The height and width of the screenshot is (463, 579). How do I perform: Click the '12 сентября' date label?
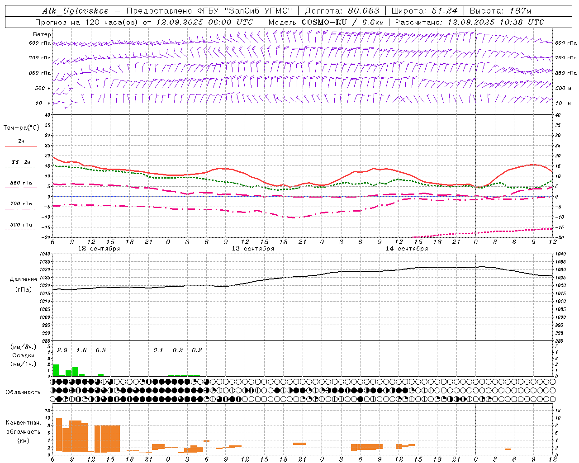coord(99,249)
